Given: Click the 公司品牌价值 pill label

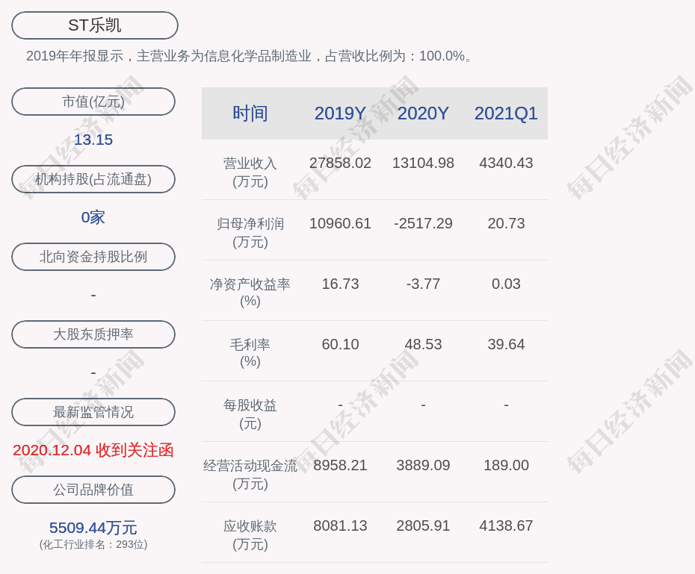Looking at the screenshot, I should (x=93, y=490).
